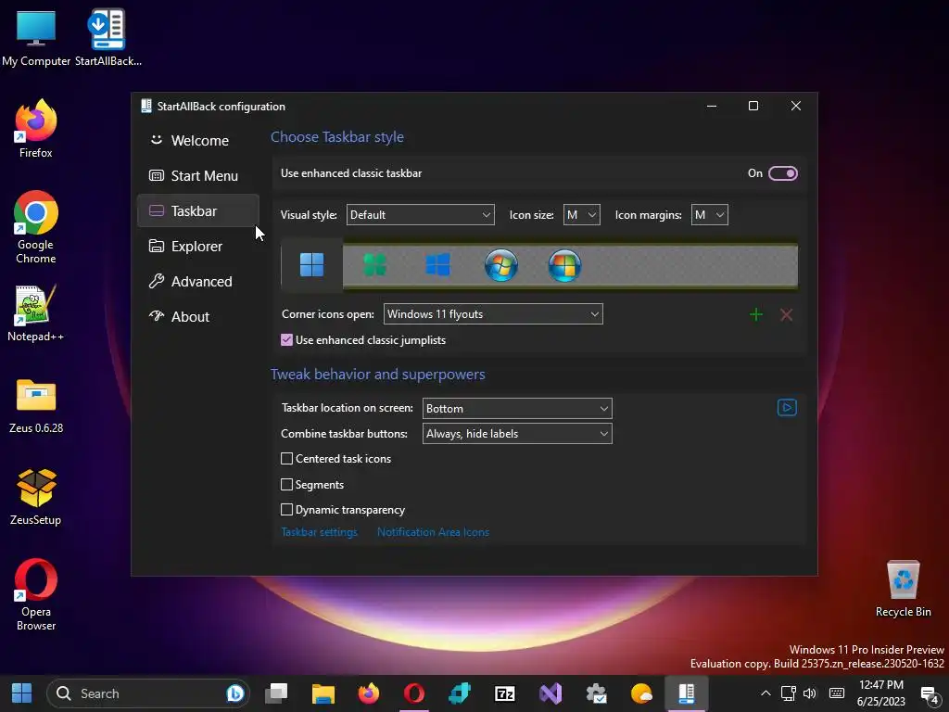949x712 pixels.
Task: Open notification center with 4 badge
Action: coord(930,694)
